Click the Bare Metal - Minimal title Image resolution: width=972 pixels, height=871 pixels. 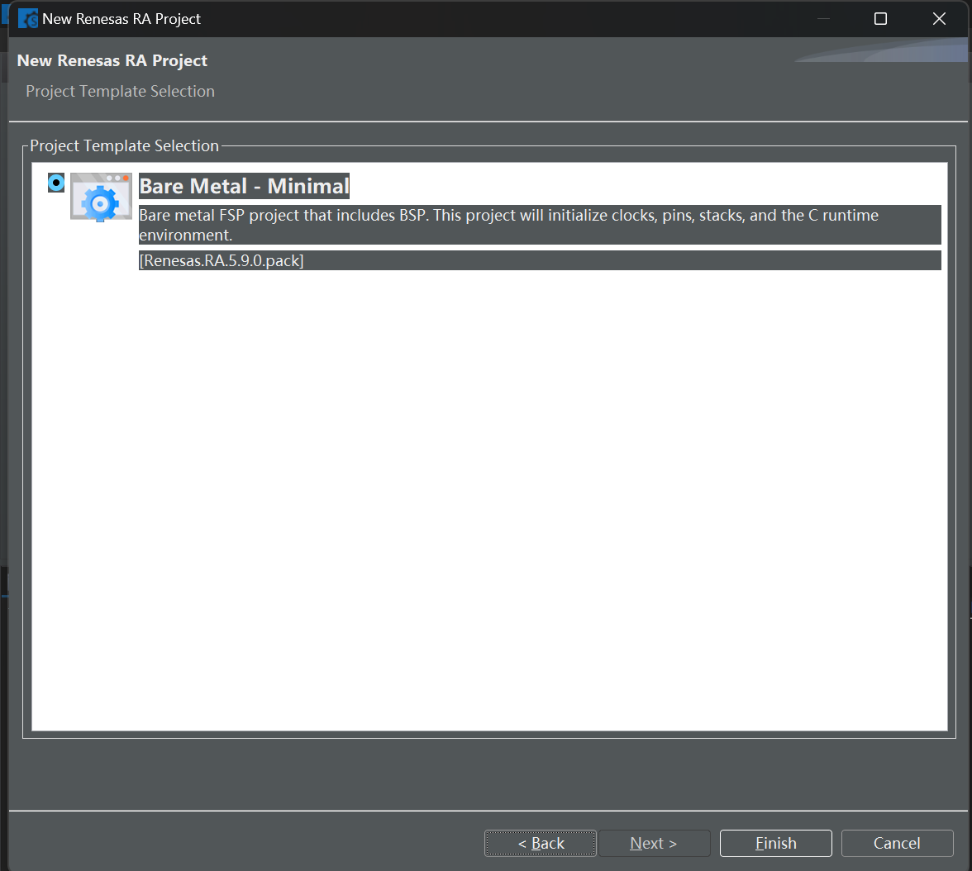(x=245, y=186)
